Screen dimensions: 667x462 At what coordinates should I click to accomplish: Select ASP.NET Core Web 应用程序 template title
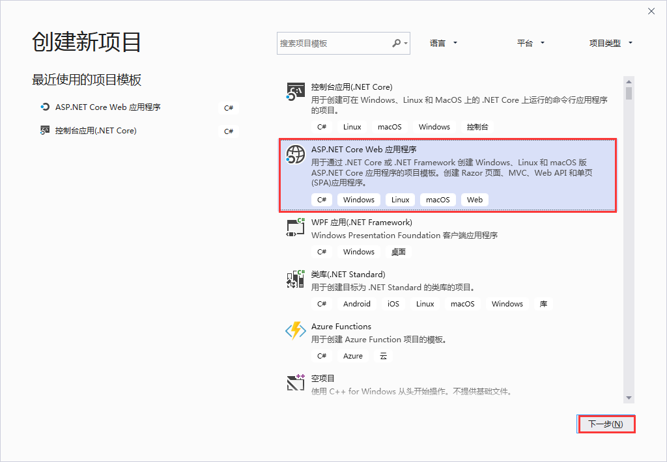pyautogui.click(x=363, y=150)
